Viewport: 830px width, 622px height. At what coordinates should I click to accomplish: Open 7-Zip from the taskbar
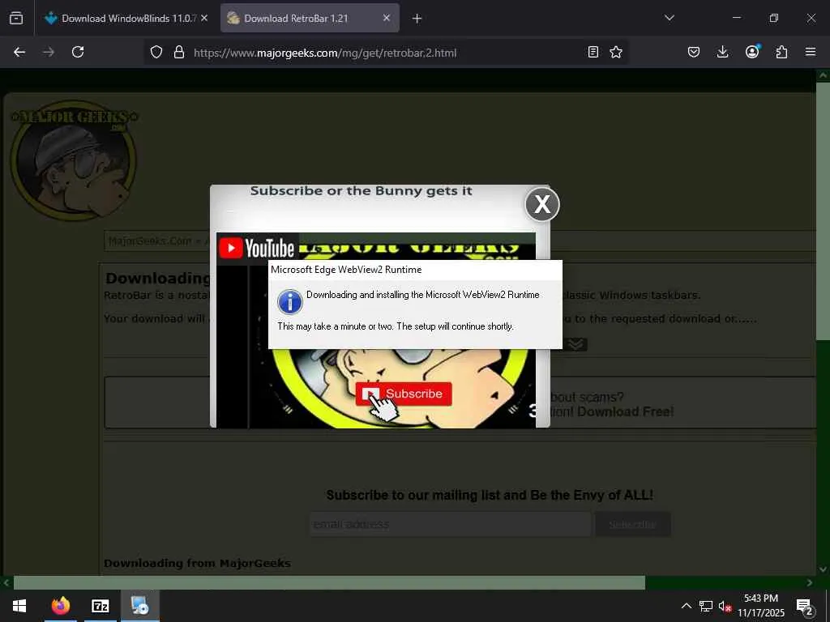tap(100, 606)
